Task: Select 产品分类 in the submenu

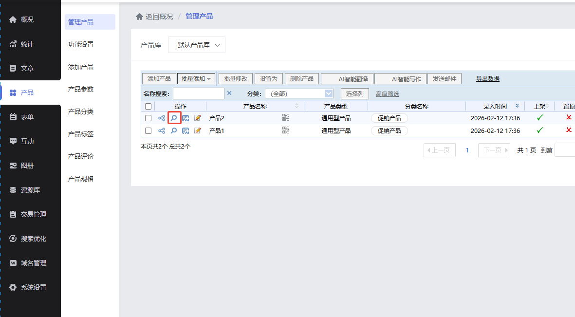Action: (81, 112)
